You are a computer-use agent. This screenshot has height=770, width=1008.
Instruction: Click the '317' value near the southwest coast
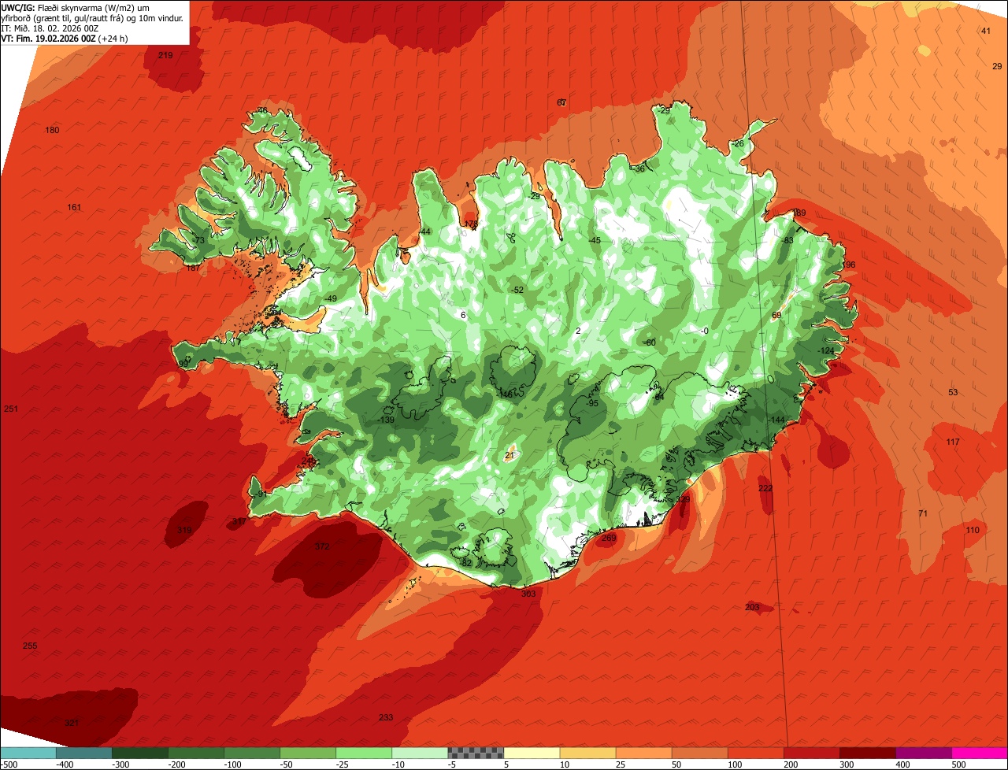pyautogui.click(x=239, y=522)
